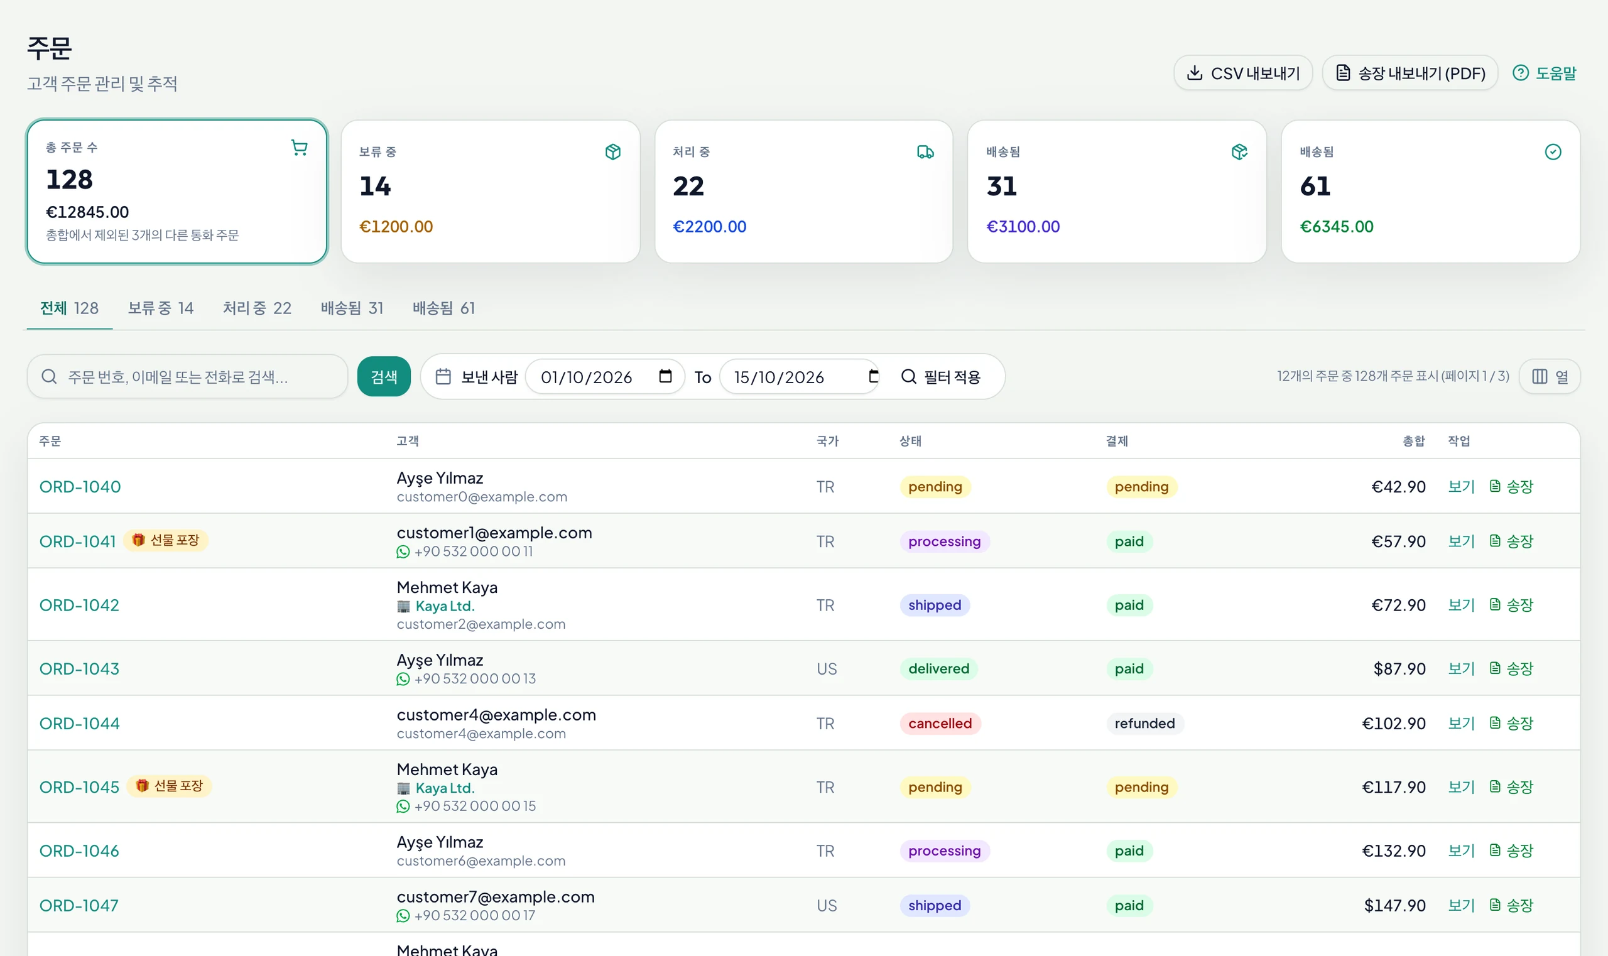This screenshot has width=1608, height=956.
Task: Switch to the 배송됨 31 tab
Action: pos(352,308)
